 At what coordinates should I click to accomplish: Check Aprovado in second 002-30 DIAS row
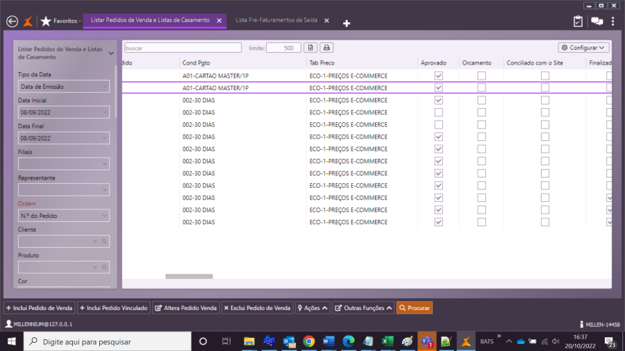pyautogui.click(x=438, y=112)
